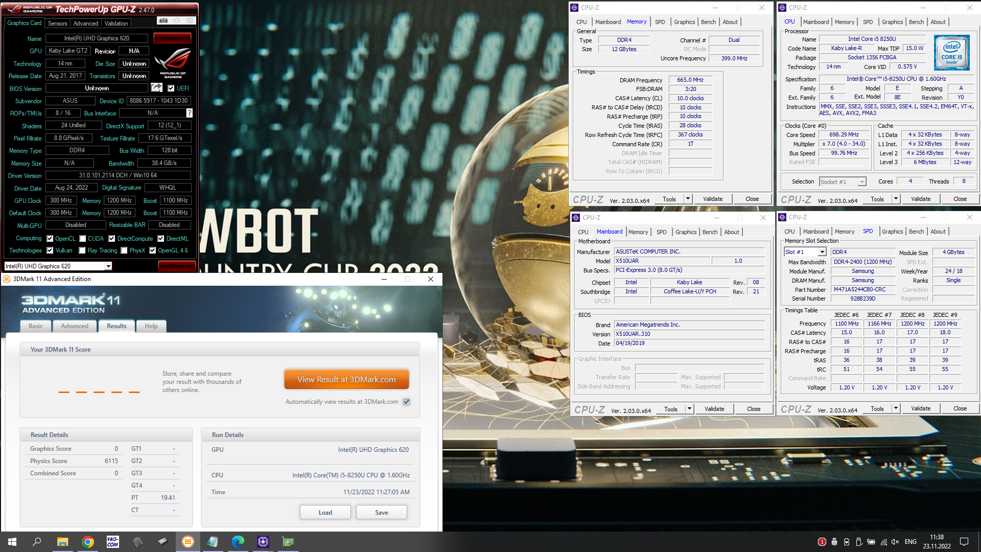
Task: Toggle the DirectCompute checkbox
Action: 112,239
